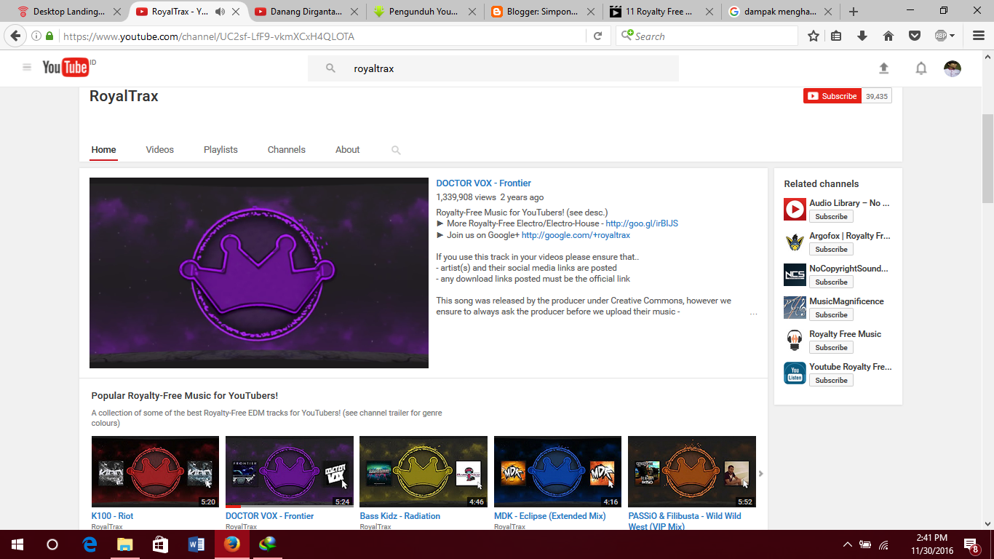The width and height of the screenshot is (994, 559).
Task: Open the Firefox downloads arrow
Action: point(862,36)
